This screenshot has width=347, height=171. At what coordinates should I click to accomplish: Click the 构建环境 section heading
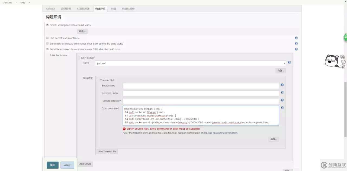point(53,17)
